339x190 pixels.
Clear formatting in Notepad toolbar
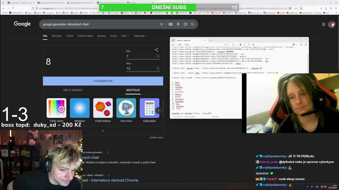coord(253,45)
